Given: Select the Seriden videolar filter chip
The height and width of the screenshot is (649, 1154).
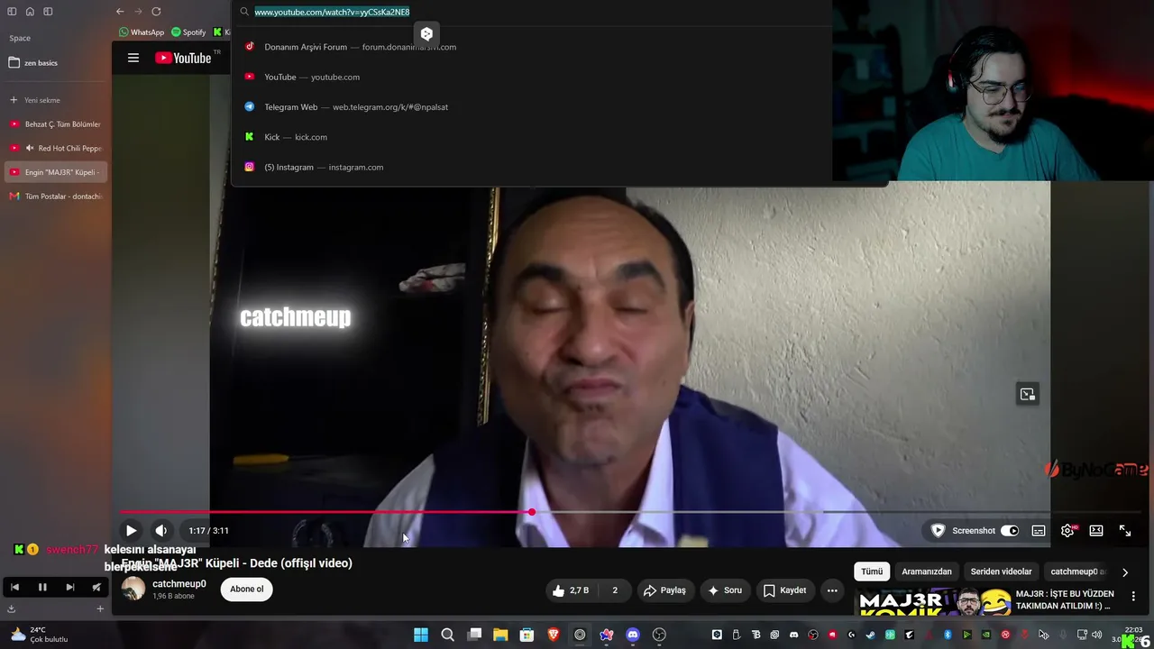Looking at the screenshot, I should 1001,571.
